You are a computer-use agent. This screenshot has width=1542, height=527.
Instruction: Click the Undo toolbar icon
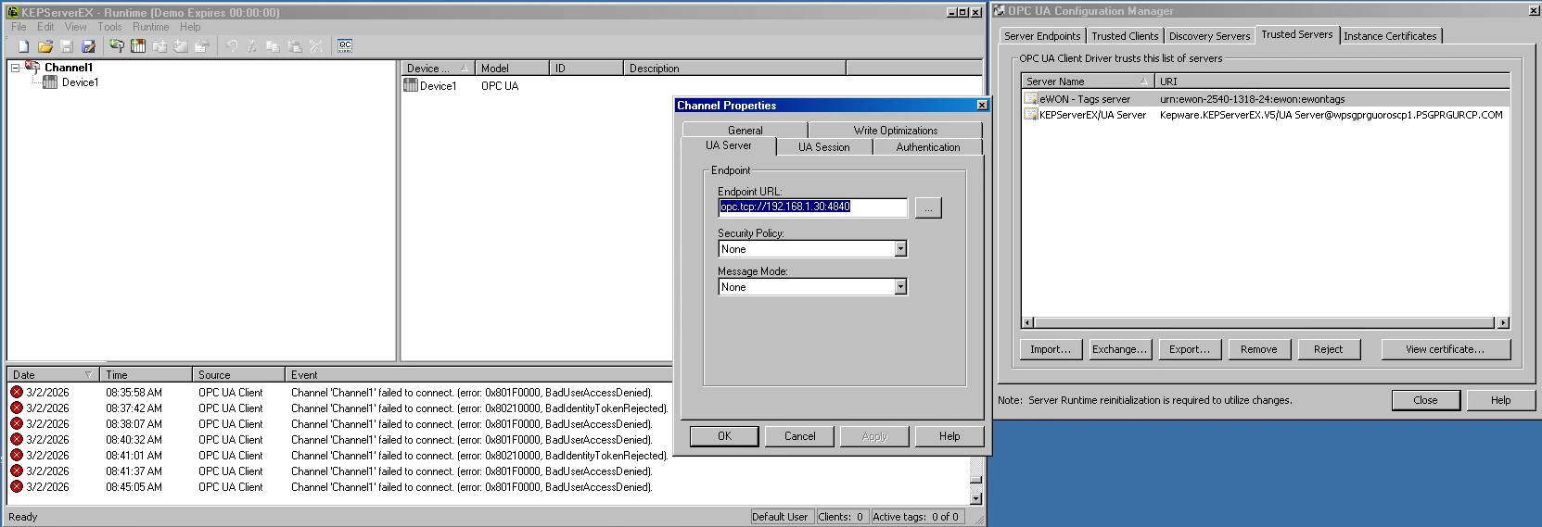pos(231,46)
